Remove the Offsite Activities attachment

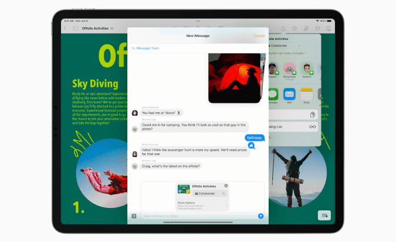(x=226, y=186)
